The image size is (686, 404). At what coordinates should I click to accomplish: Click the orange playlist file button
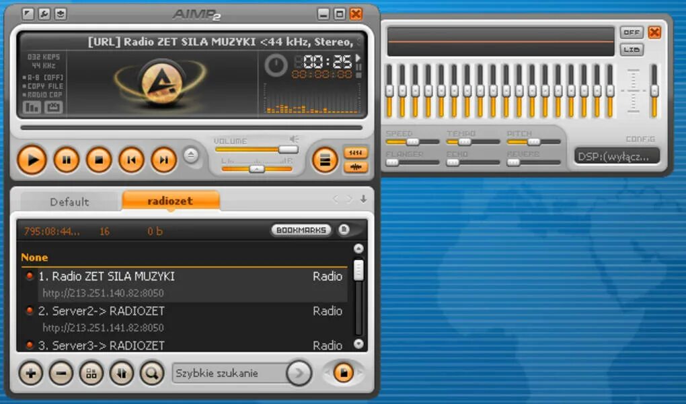click(x=344, y=373)
